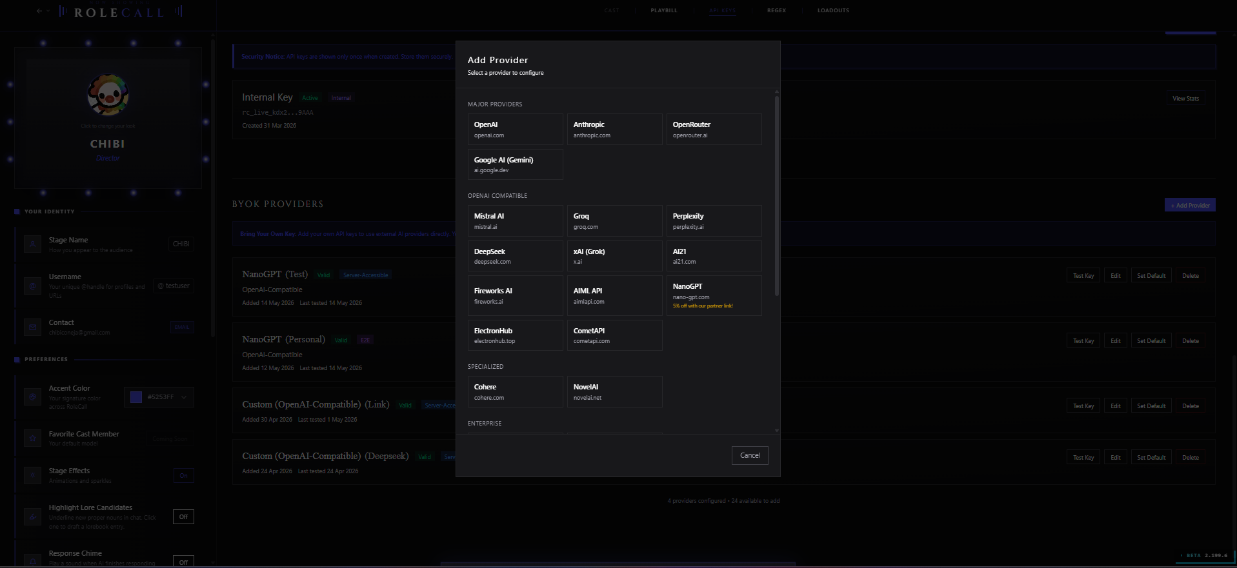Edit the Custom (Deepseek) provider

click(x=1116, y=458)
